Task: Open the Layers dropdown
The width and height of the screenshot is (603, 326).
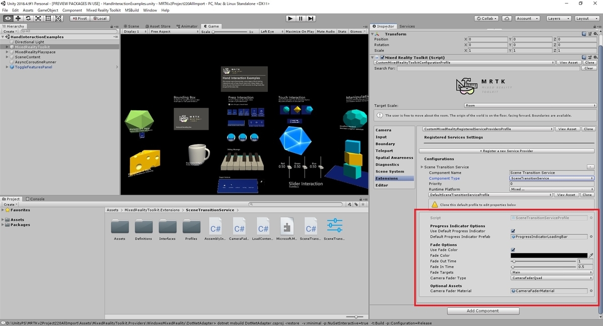Action: coord(558,18)
